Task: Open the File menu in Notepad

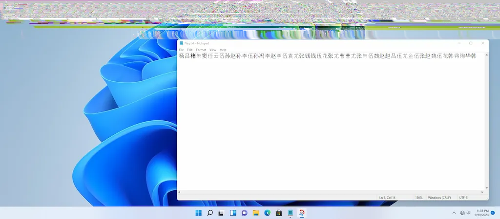Action: click(x=181, y=50)
